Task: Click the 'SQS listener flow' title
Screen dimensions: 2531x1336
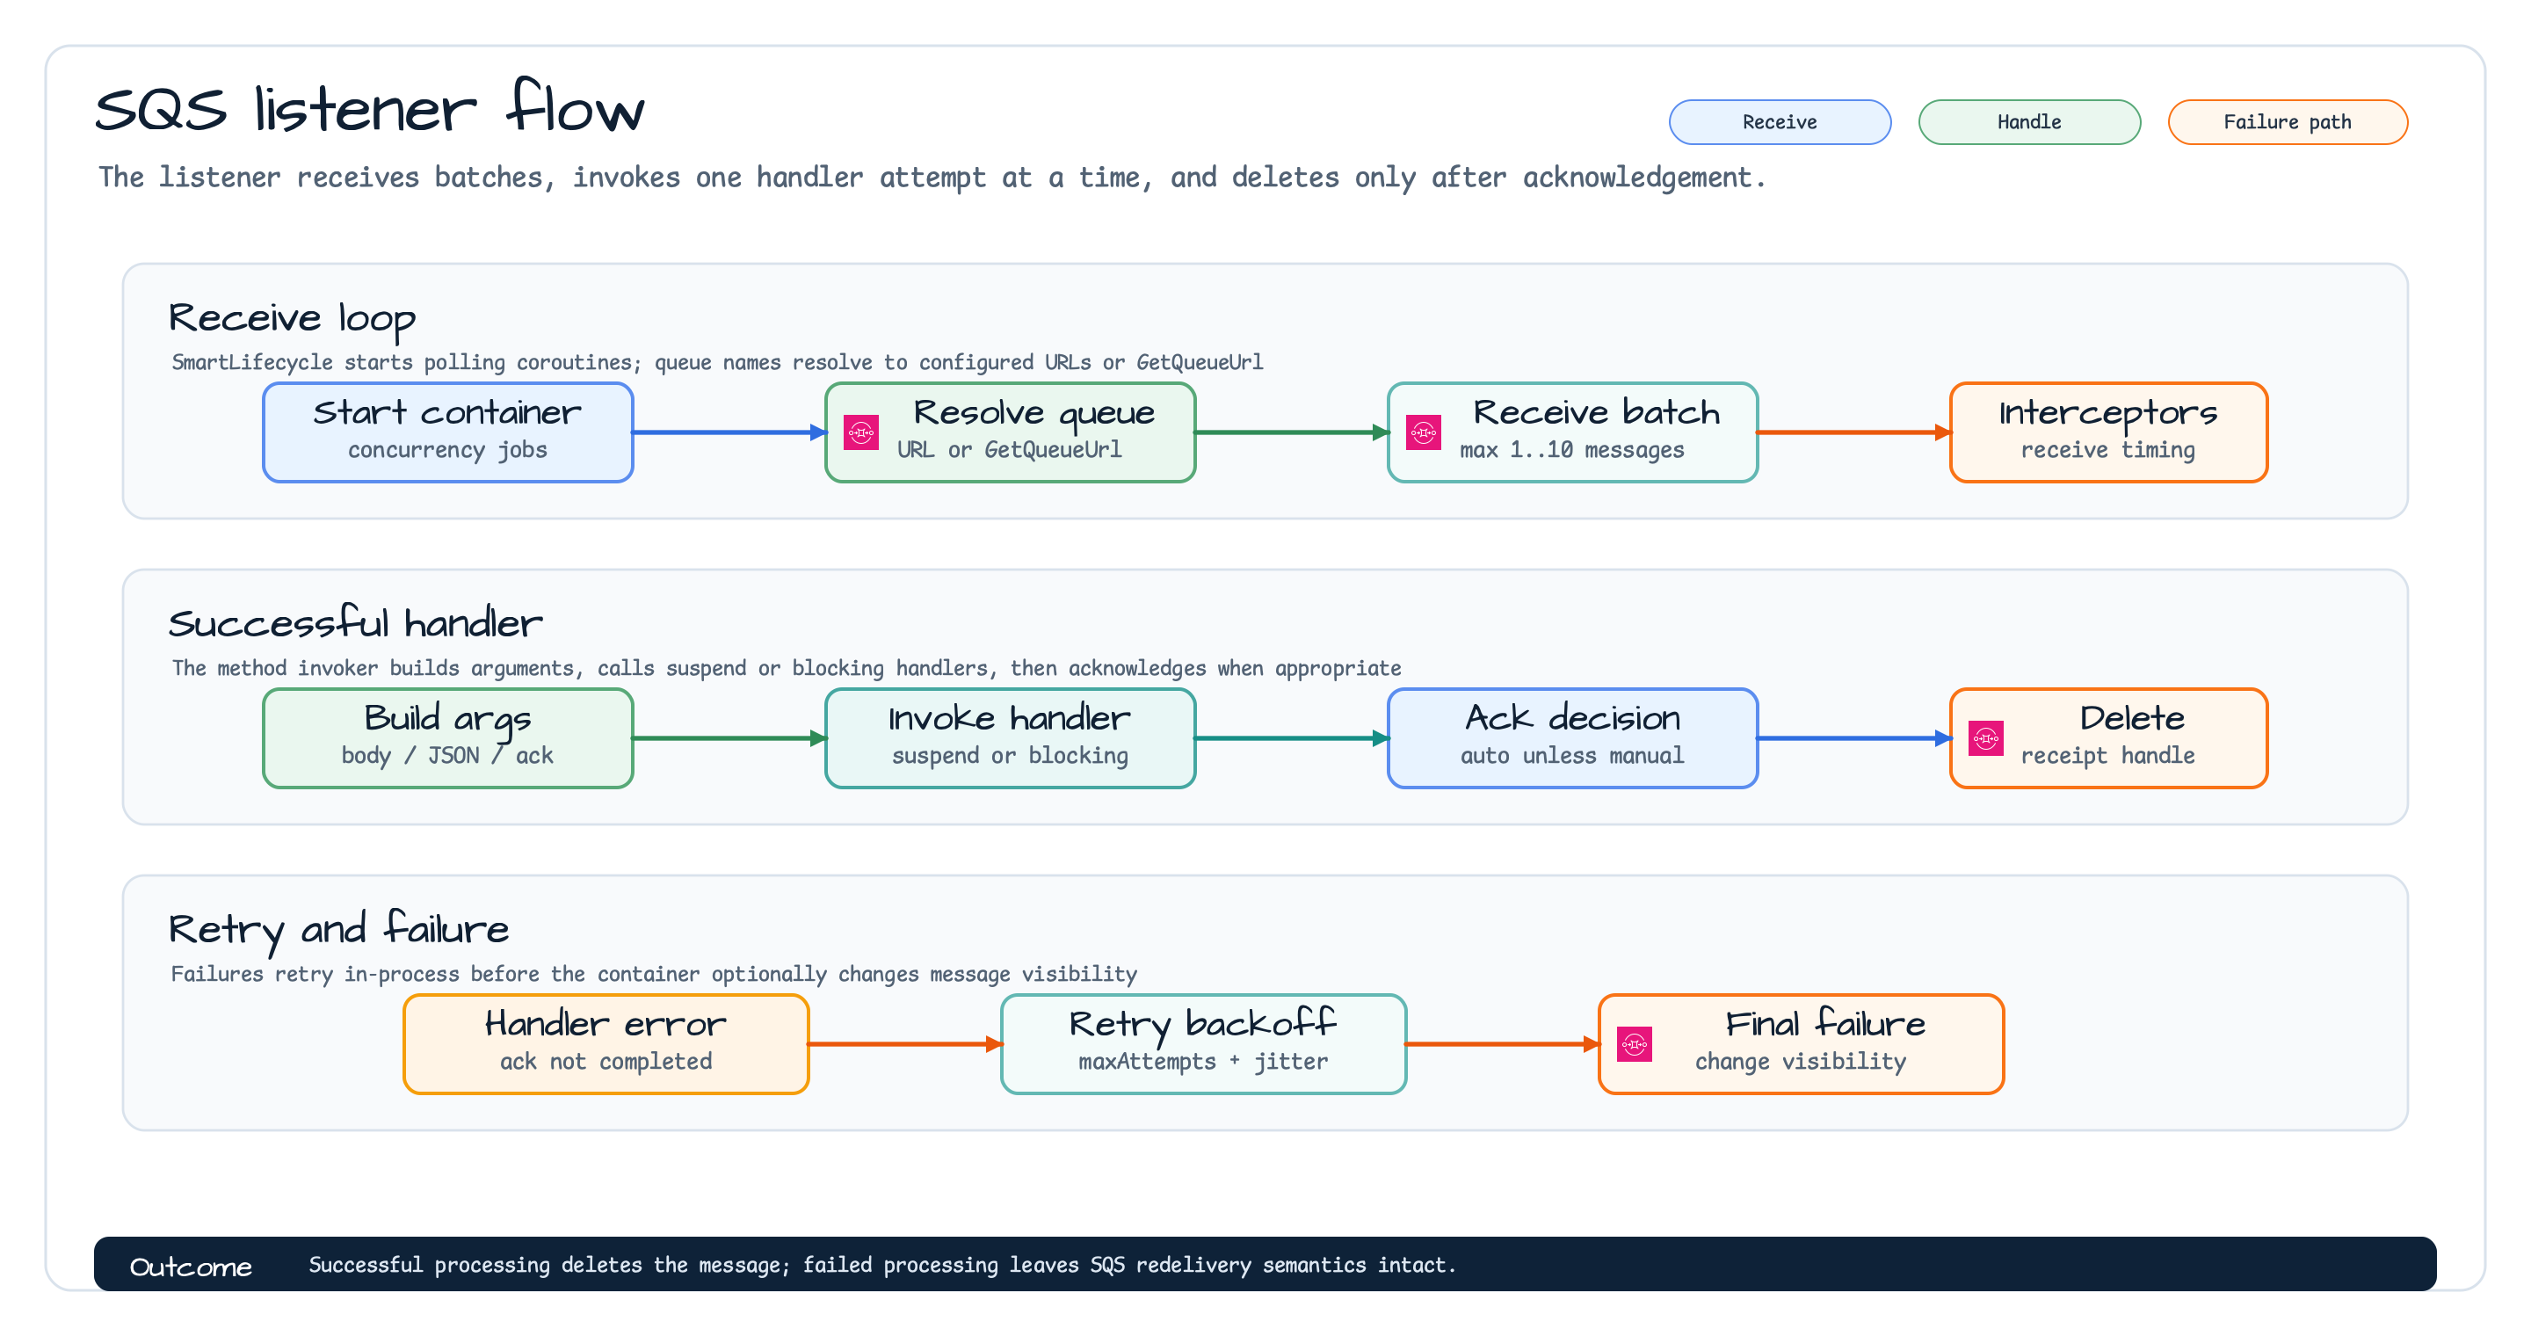Action: (x=369, y=107)
